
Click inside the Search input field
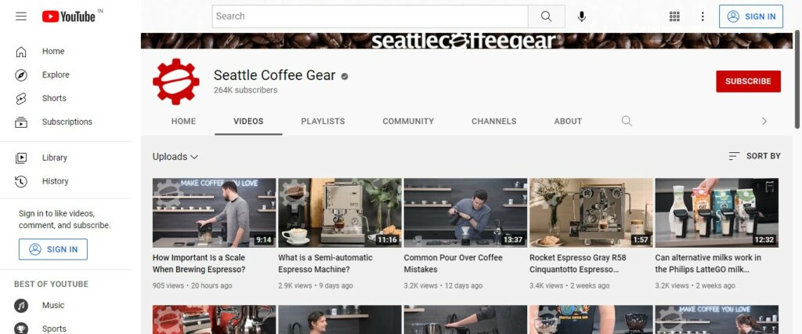(370, 16)
